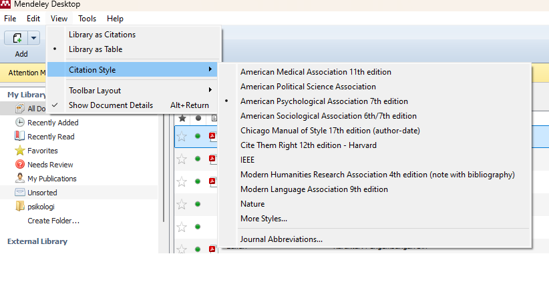Image resolution: width=549 pixels, height=288 pixels.
Task: Expand the Add button dropdown arrow
Action: pos(33,39)
